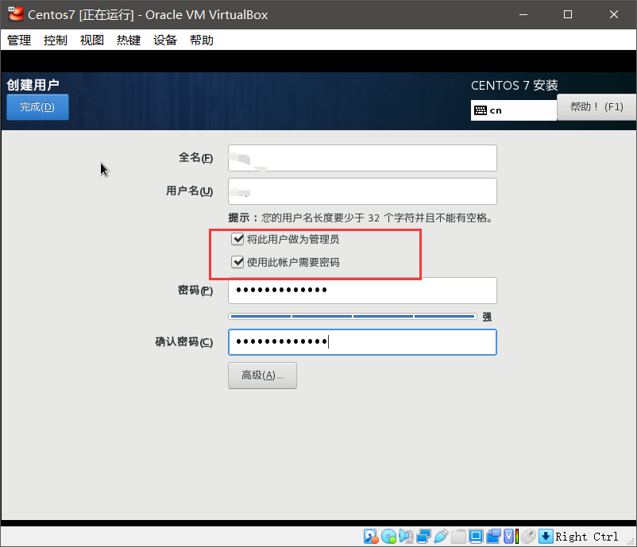The height and width of the screenshot is (547, 637).
Task: Open the 热键 menu
Action: click(x=128, y=40)
